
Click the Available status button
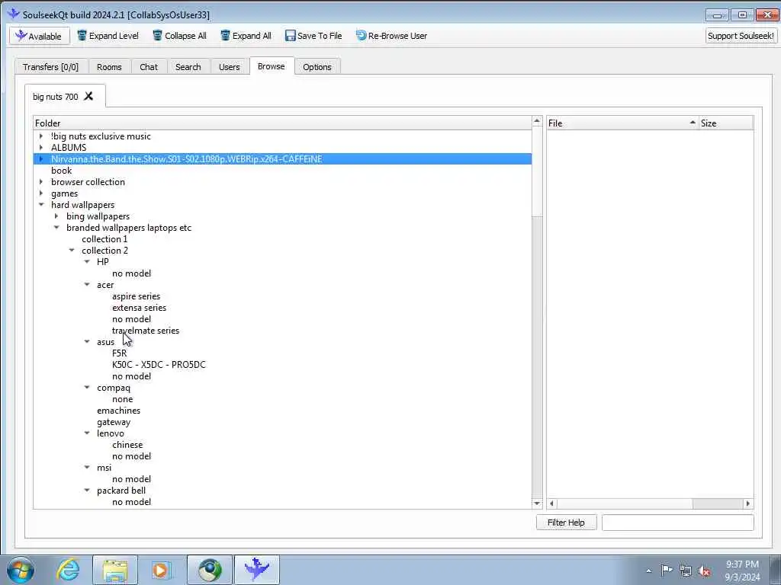(x=40, y=36)
